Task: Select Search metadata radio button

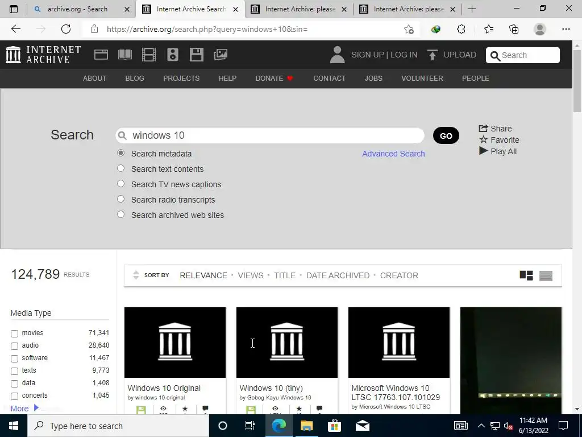Action: coord(120,153)
